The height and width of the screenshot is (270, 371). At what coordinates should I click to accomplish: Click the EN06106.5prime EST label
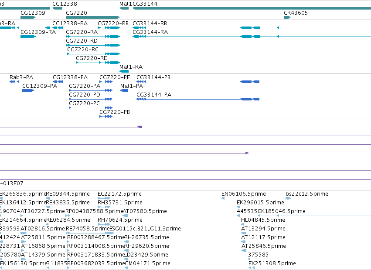(x=244, y=194)
